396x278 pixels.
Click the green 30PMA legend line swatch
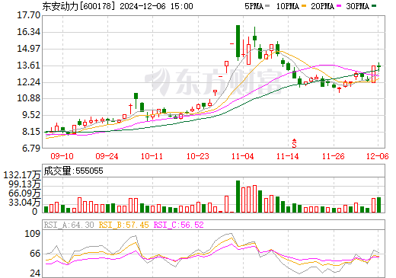[374, 6]
